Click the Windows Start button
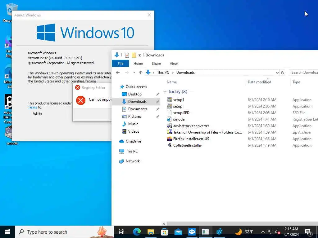The height and width of the screenshot is (238, 318). point(7,232)
